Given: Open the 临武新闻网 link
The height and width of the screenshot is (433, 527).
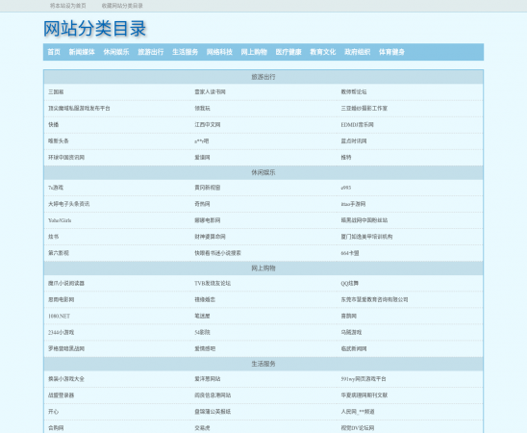Looking at the screenshot, I should click(354, 349).
